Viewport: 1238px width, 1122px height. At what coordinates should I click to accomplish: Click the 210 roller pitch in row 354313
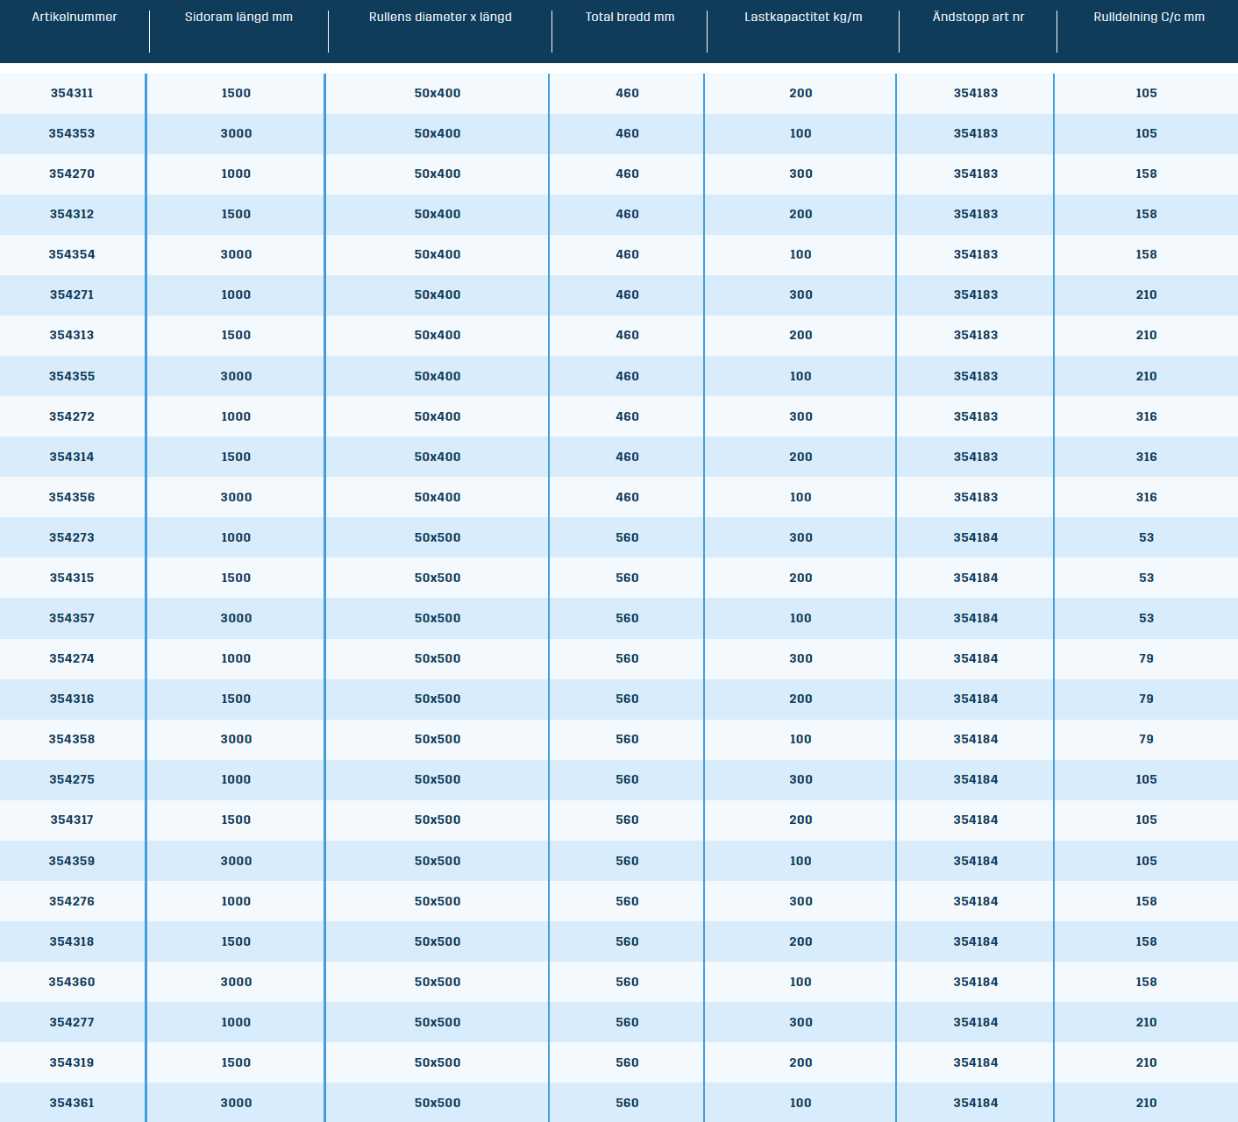[1147, 335]
